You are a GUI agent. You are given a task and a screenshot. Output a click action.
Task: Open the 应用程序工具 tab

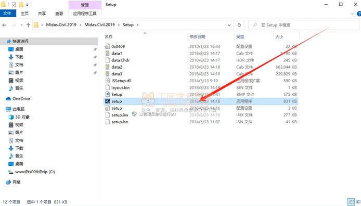tap(85, 14)
